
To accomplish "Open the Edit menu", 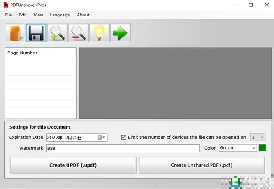I will (x=23, y=15).
